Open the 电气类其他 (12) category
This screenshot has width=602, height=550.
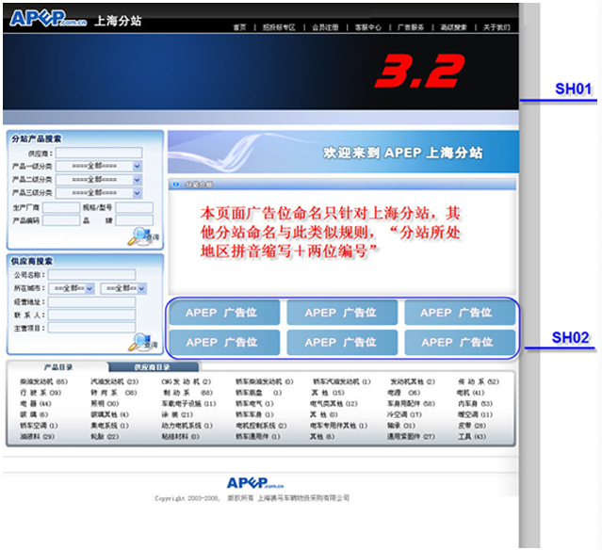pos(334,404)
